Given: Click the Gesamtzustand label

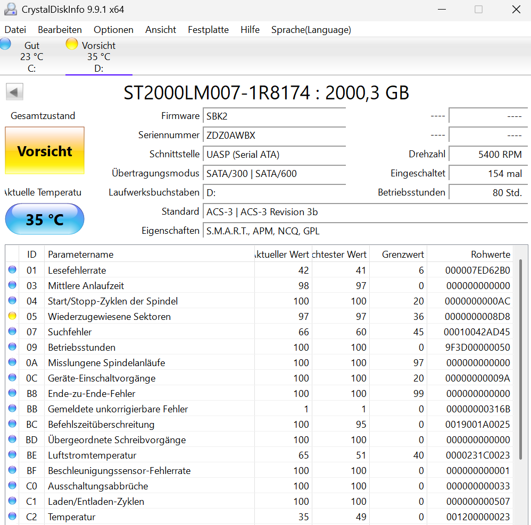Looking at the screenshot, I should [x=43, y=116].
